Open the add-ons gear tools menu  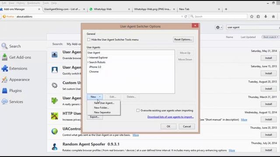pos(219,27)
